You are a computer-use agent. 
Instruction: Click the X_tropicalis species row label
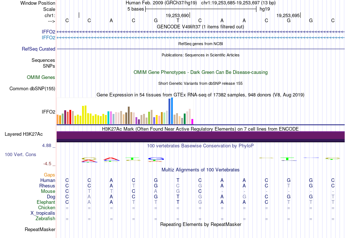(43, 213)
